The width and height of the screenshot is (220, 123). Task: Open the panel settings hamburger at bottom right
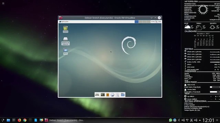click(217, 120)
